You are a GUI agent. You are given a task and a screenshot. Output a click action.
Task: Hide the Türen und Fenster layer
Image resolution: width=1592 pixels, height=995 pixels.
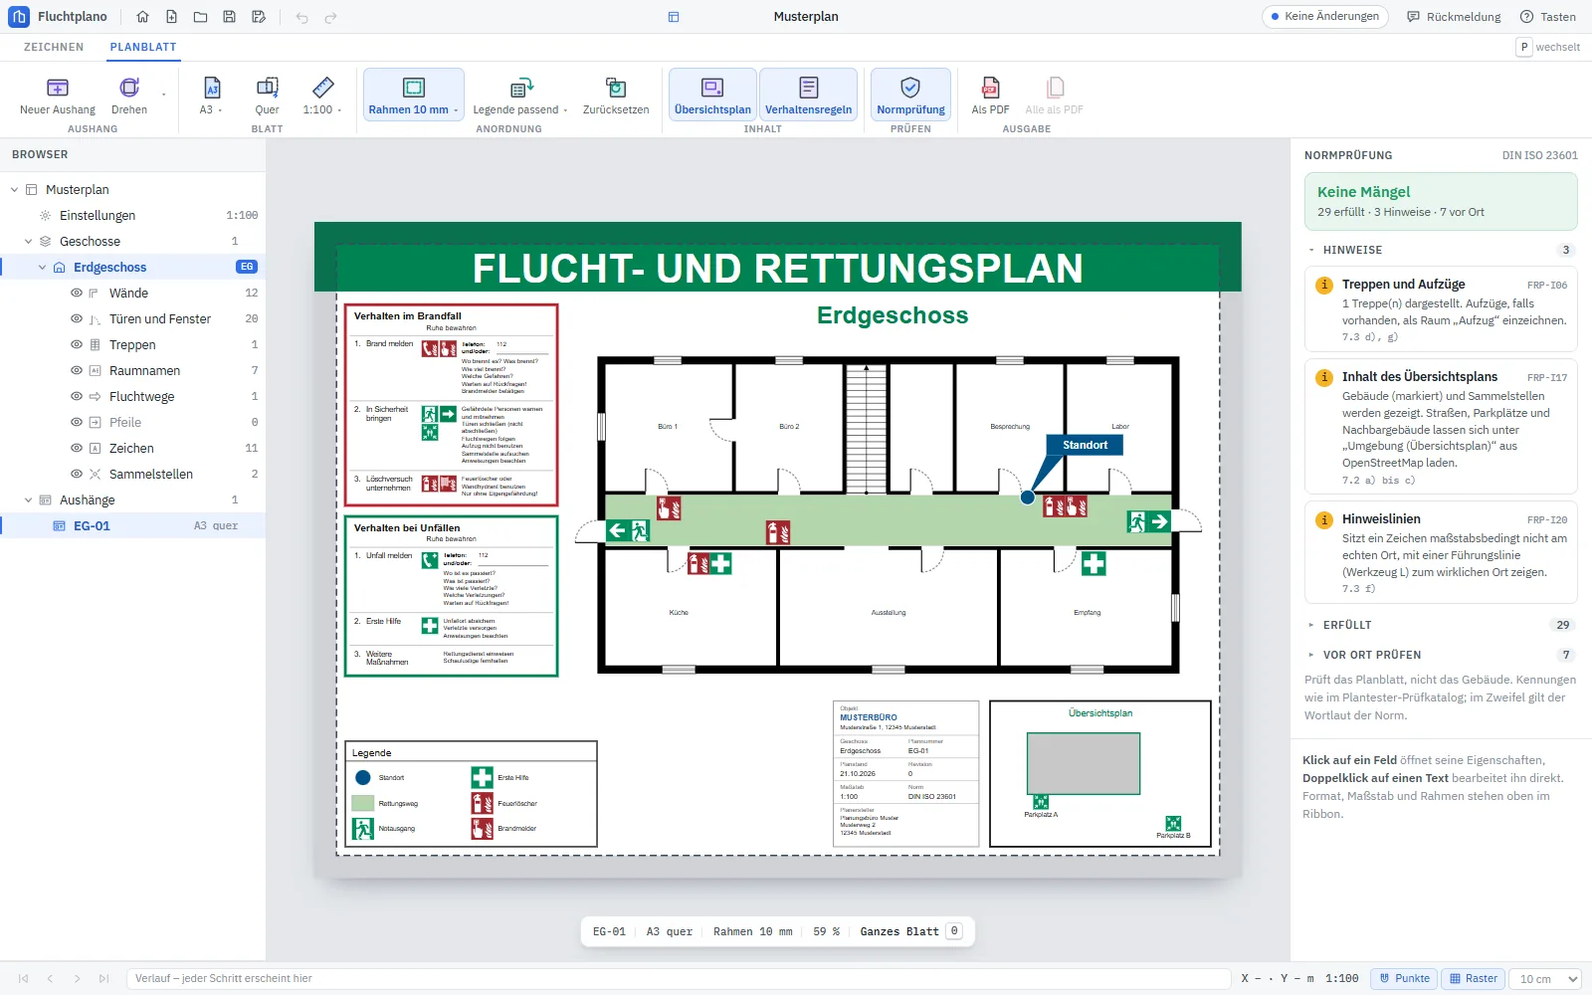pos(77,319)
